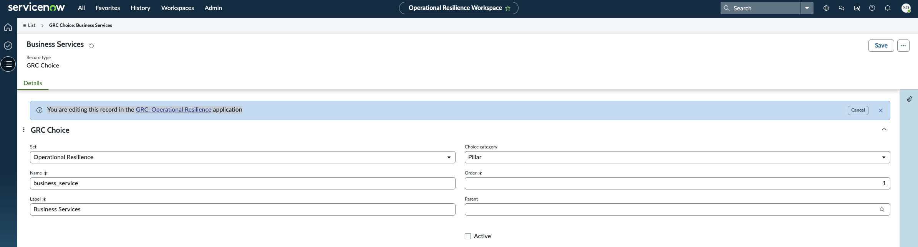Click into the Order input field
The height and width of the screenshot is (247, 918).
tap(677, 183)
